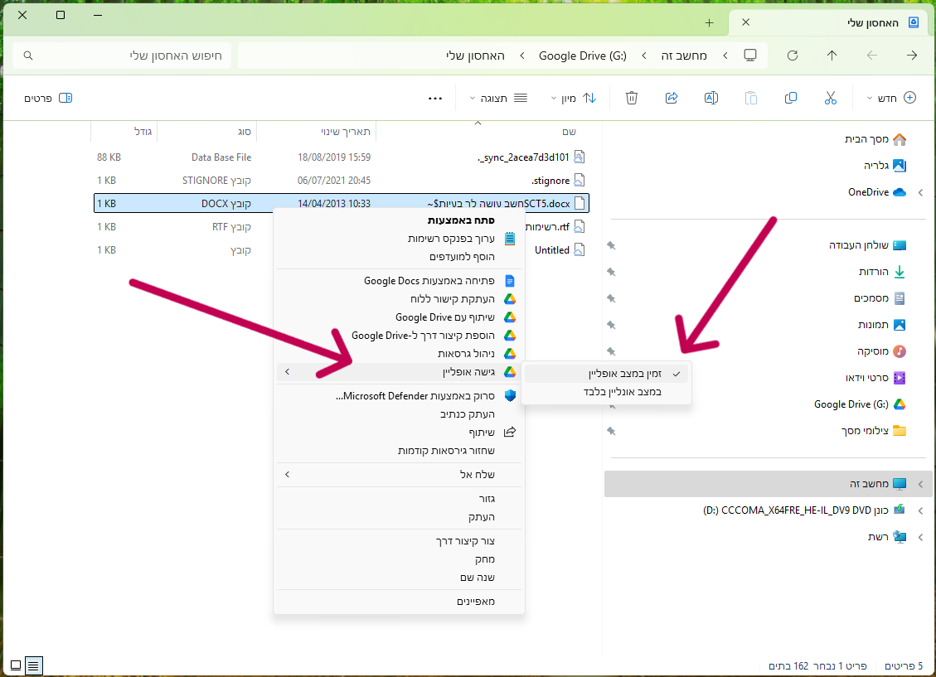Open the חדש new item dropdown
Screen dimensions: 936x677
[x=891, y=98]
